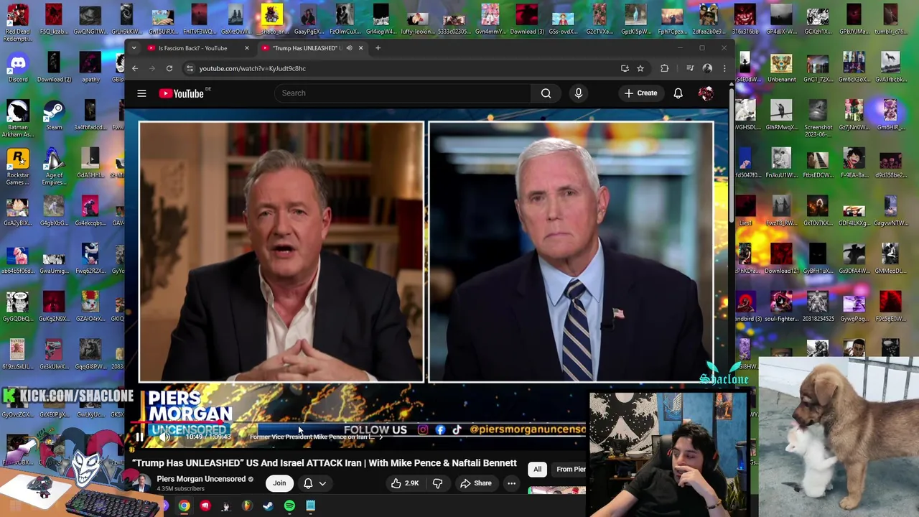Click the video title text

point(325,463)
